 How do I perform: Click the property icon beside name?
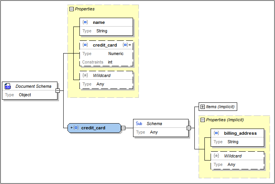point(85,22)
